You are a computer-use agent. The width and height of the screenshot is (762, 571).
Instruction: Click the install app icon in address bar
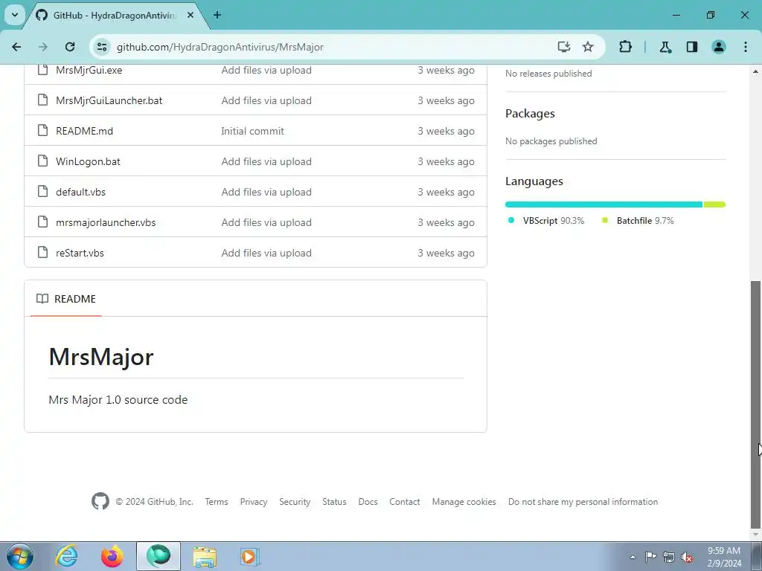[x=564, y=47]
